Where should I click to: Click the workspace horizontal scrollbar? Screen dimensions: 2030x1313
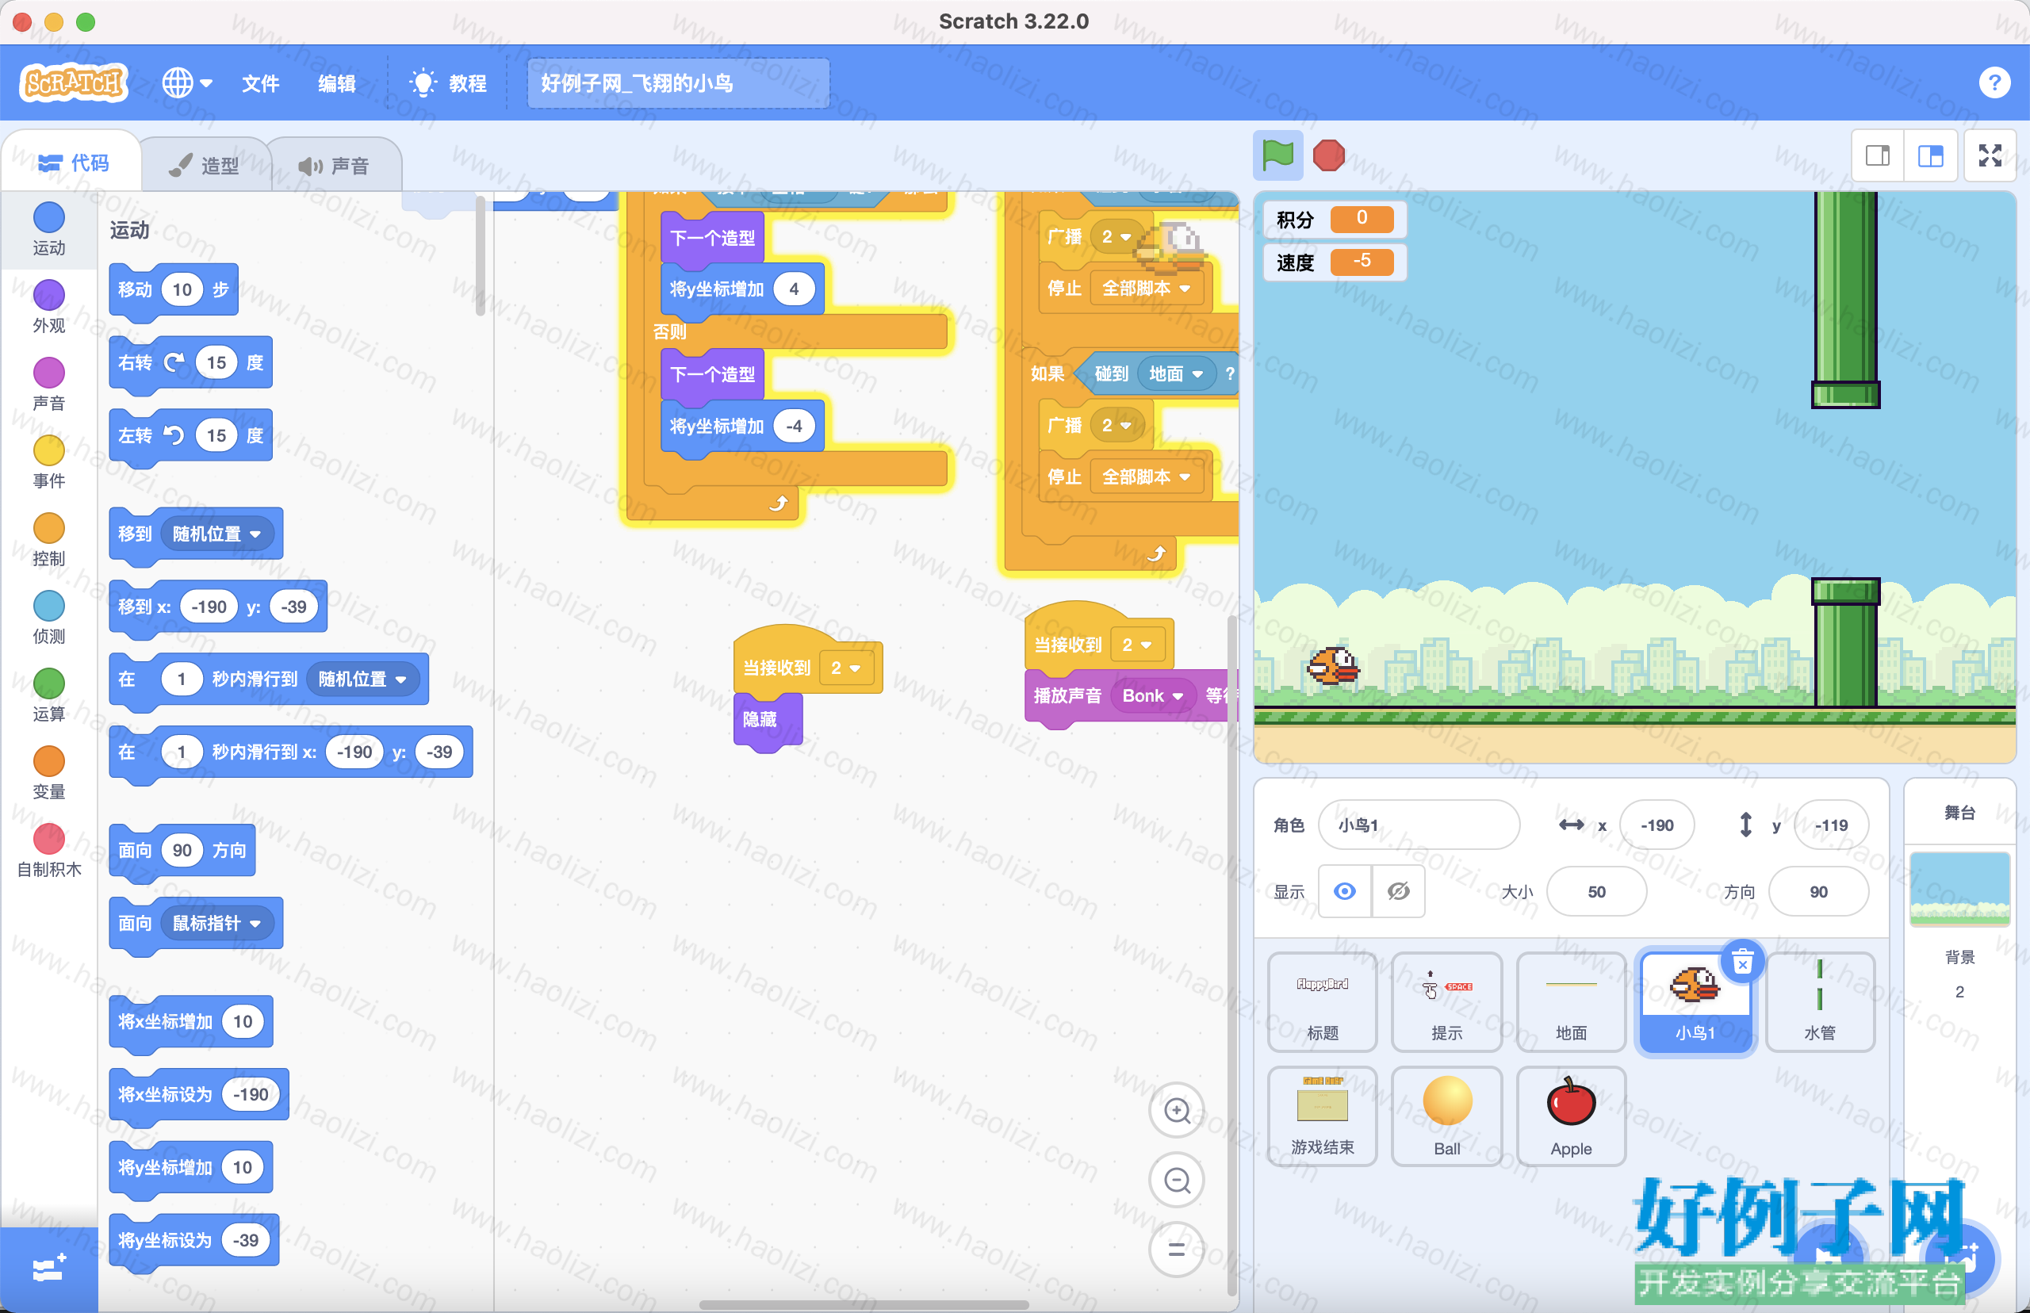pyautogui.click(x=863, y=1304)
